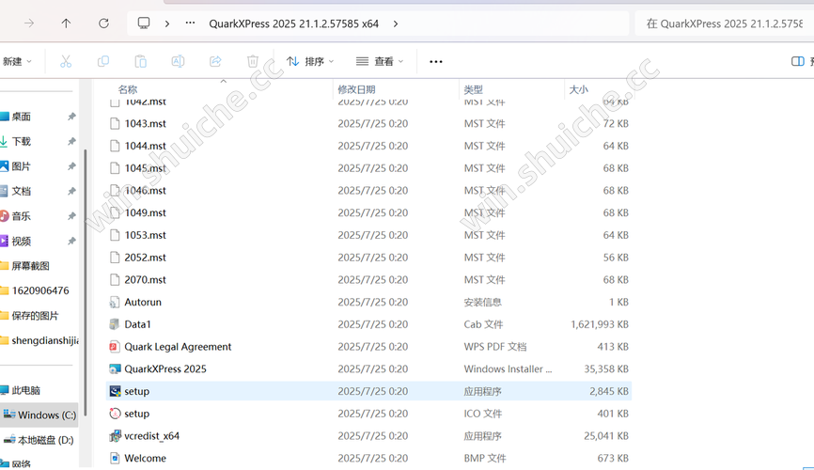This screenshot has width=814, height=470.
Task: Click the This PC monitor icon in address bar
Action: click(x=144, y=23)
